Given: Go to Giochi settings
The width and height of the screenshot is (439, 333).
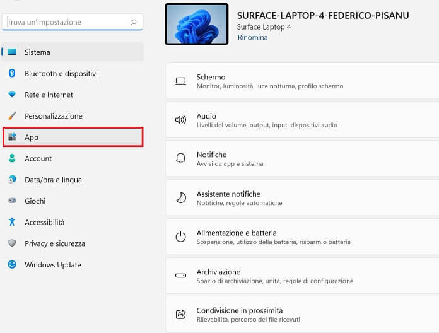Looking at the screenshot, I should tap(73, 201).
